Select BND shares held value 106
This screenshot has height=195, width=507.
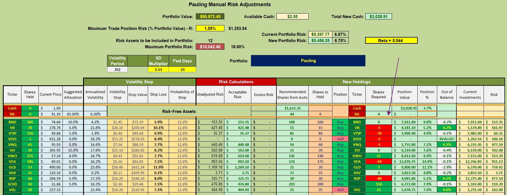tap(30, 122)
